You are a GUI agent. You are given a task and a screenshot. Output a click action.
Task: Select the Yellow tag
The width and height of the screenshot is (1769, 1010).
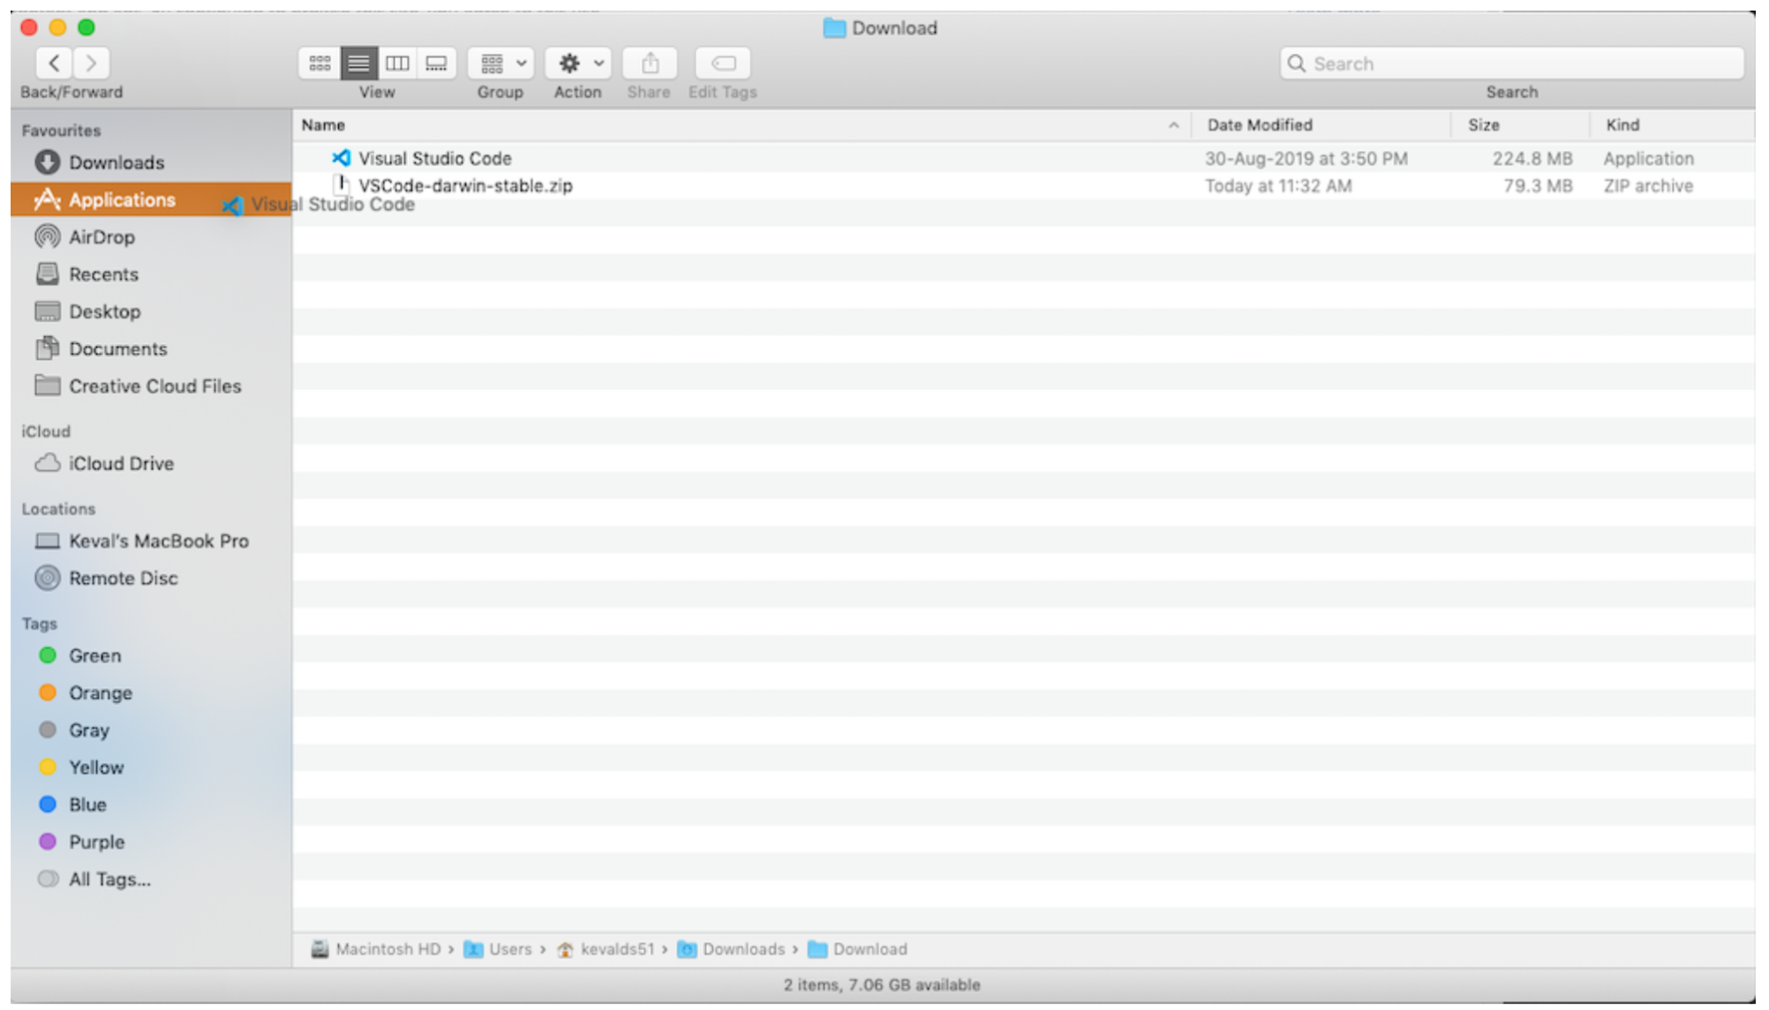(151, 767)
